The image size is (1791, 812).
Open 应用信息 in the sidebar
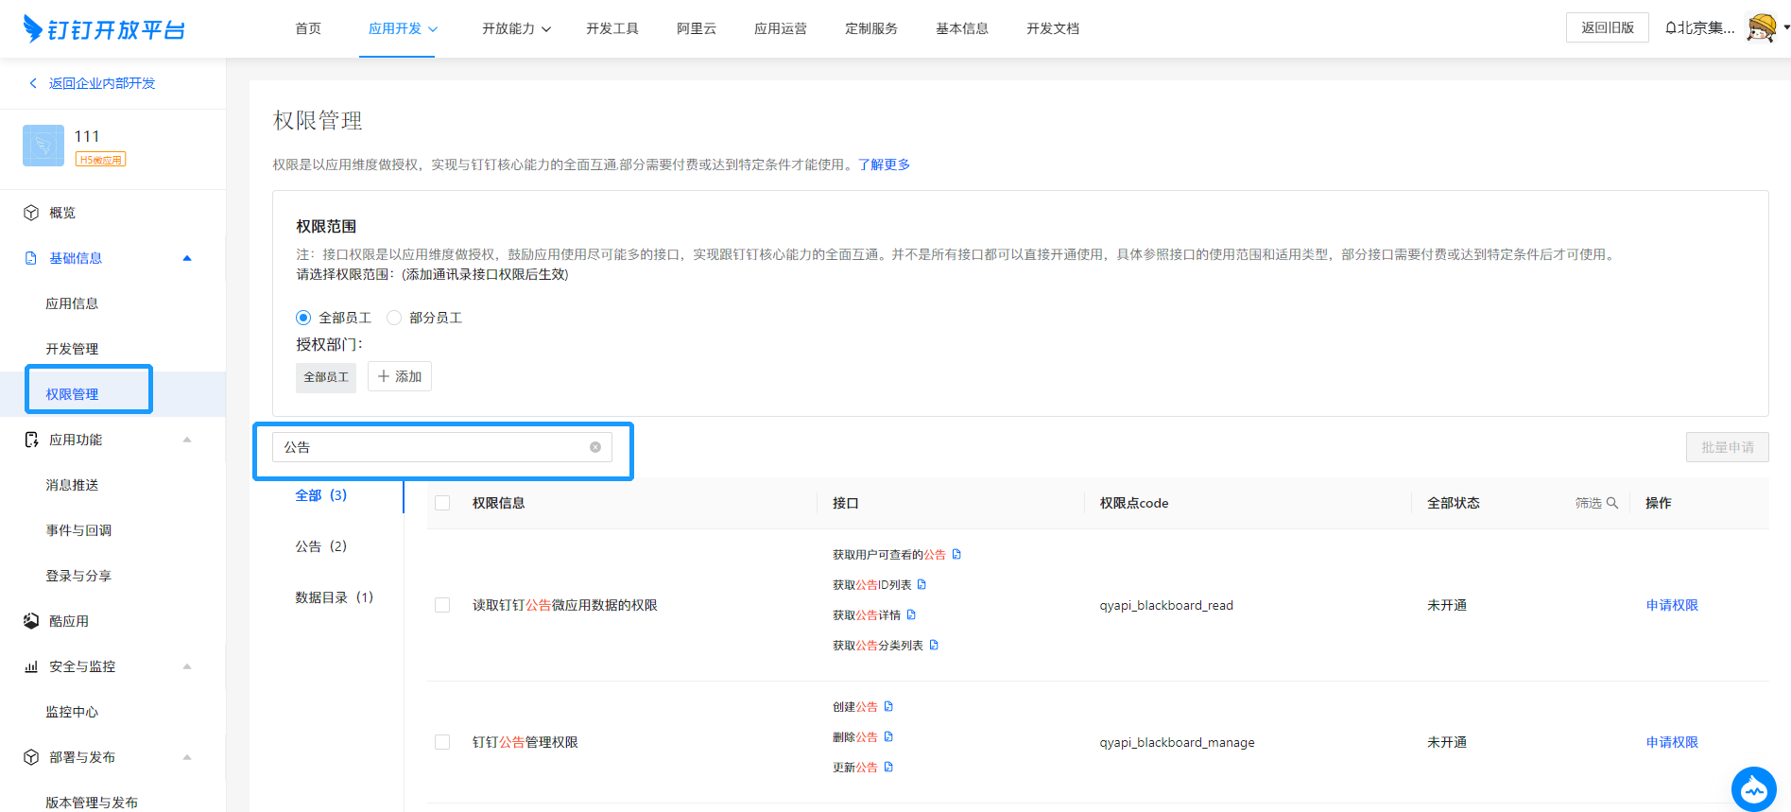coord(72,303)
